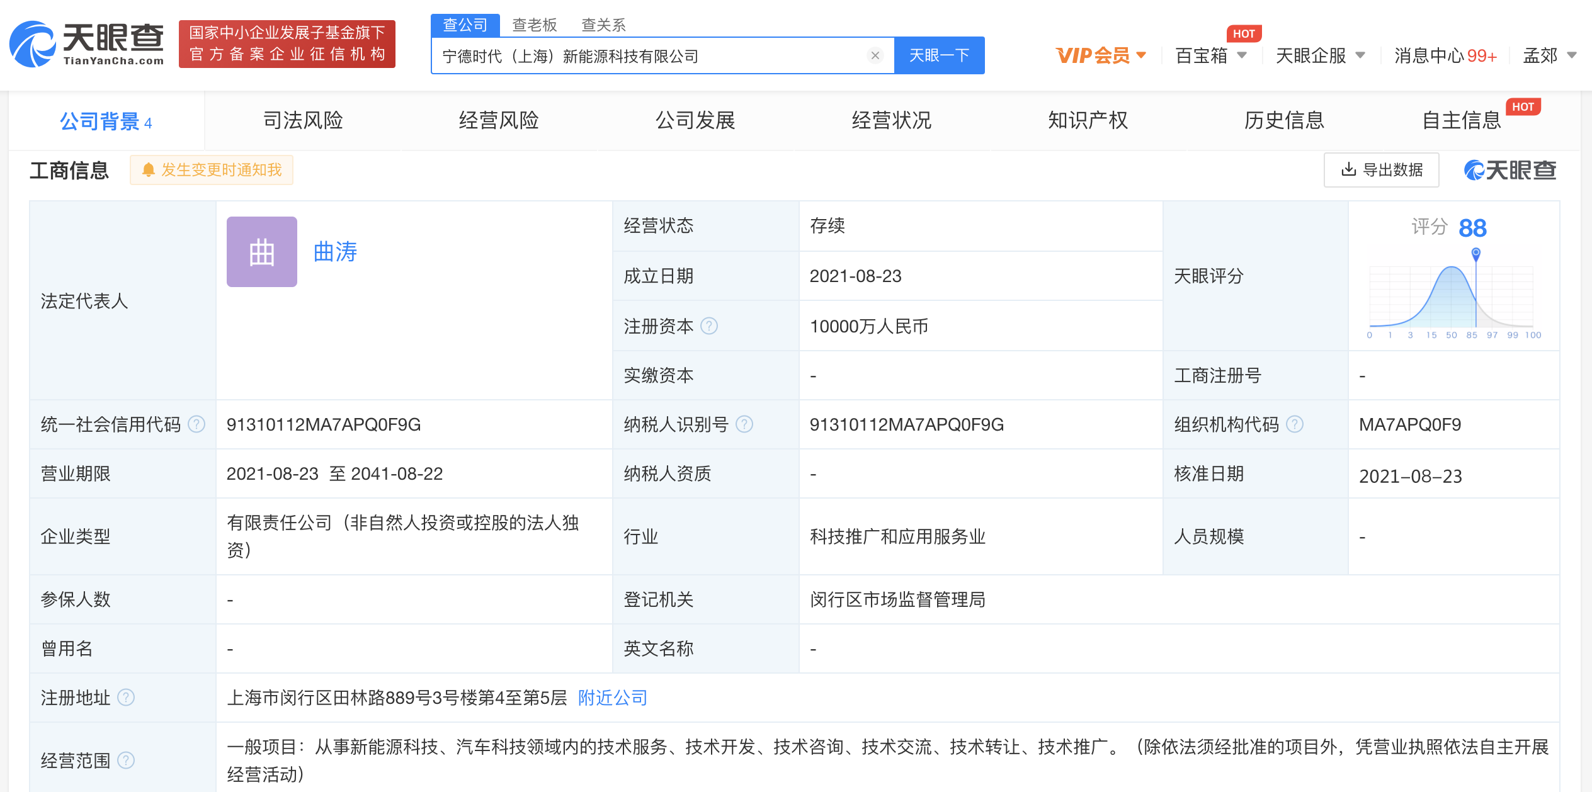The image size is (1592, 792).
Task: Click help icon next to 组织机构代码
Action: pos(1295,424)
